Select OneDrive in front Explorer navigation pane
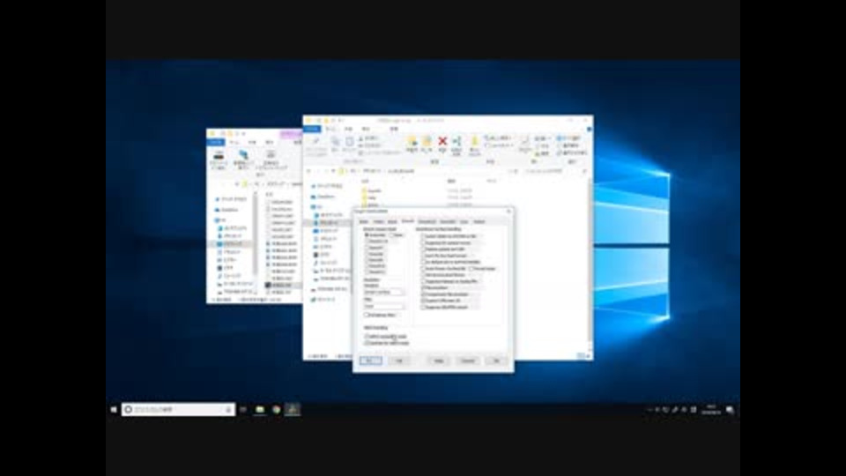The height and width of the screenshot is (476, 846). click(323, 197)
